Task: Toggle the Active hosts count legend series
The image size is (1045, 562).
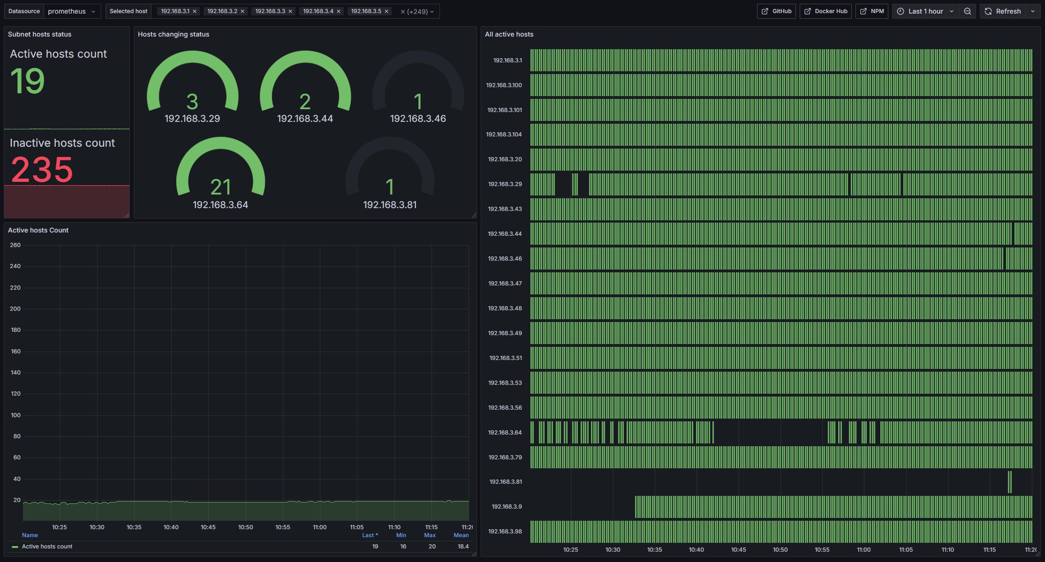Action: point(47,547)
